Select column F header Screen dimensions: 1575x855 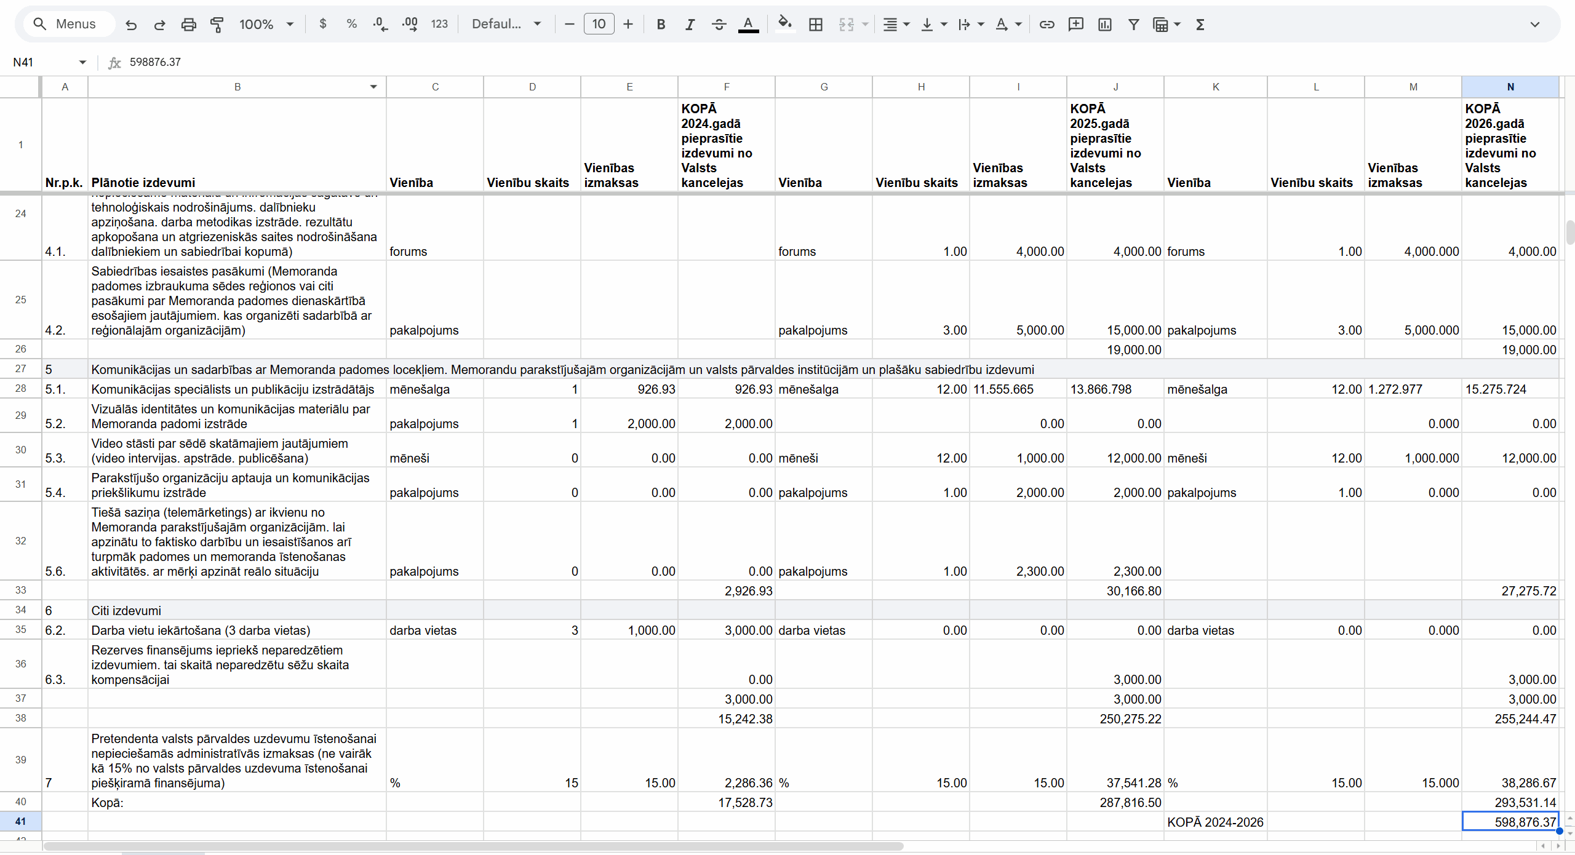(x=726, y=87)
